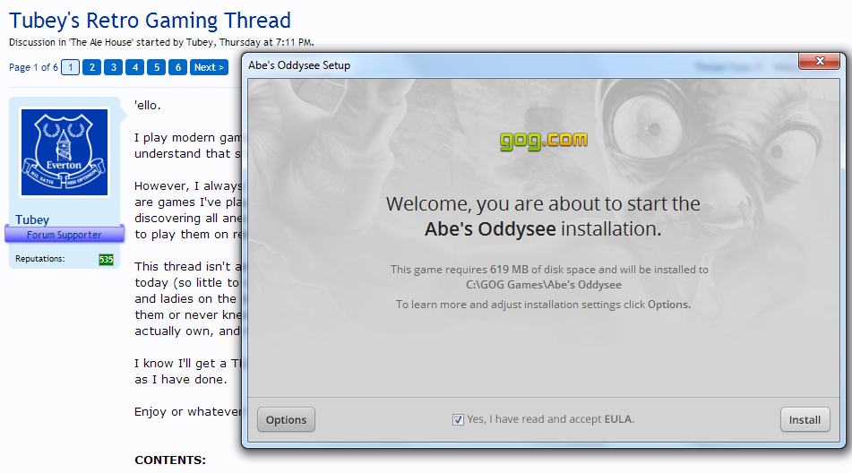852x473 pixels.
Task: Open the Tubey username profile link
Action: 32,220
